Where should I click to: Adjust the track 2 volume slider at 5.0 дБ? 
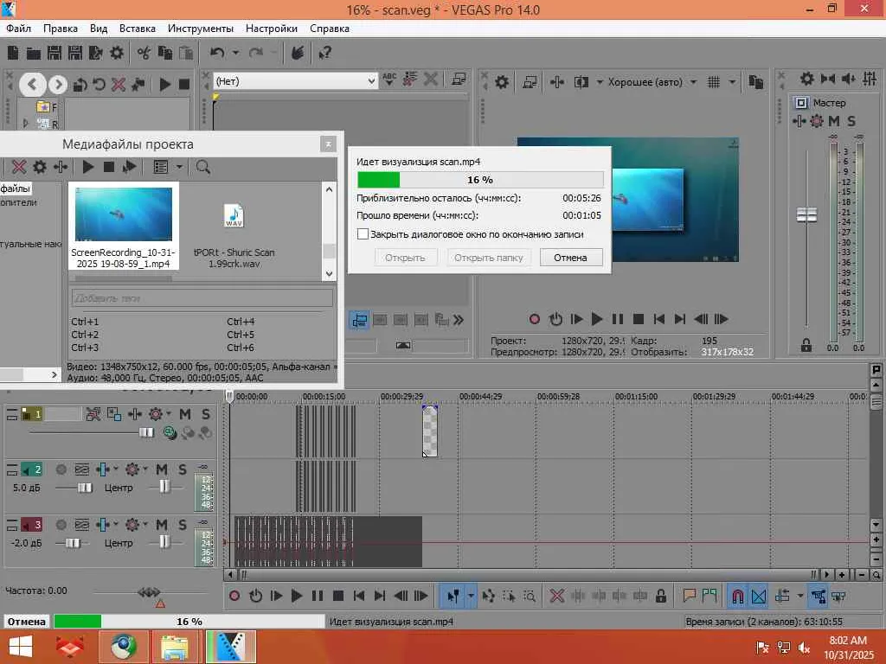point(85,488)
